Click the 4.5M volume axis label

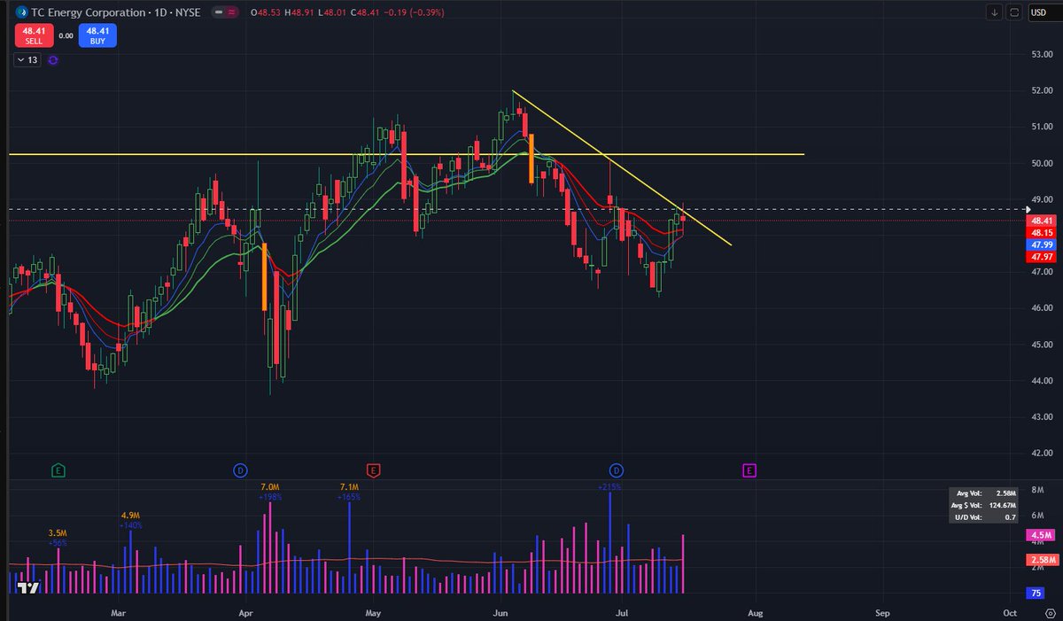(1038, 535)
